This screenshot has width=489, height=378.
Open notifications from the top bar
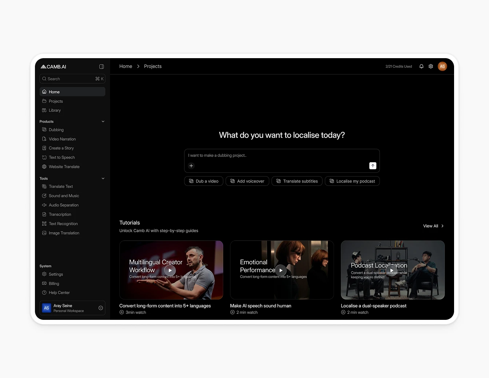[x=421, y=66]
